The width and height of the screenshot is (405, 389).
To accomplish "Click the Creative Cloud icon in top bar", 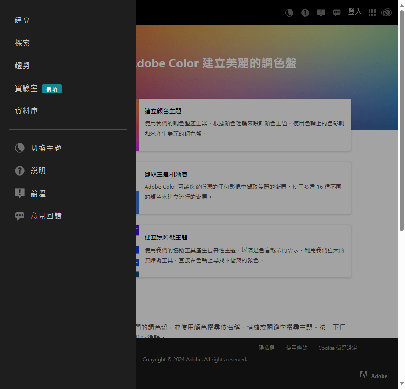I will click(387, 12).
